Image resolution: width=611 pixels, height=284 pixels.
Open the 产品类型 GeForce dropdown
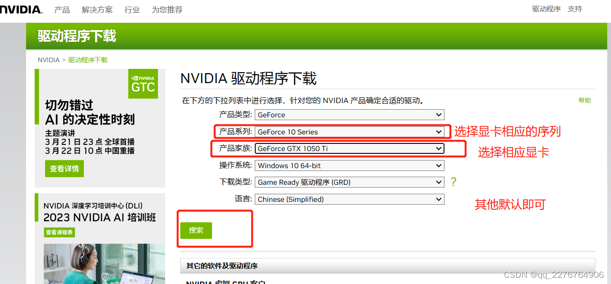pos(350,115)
